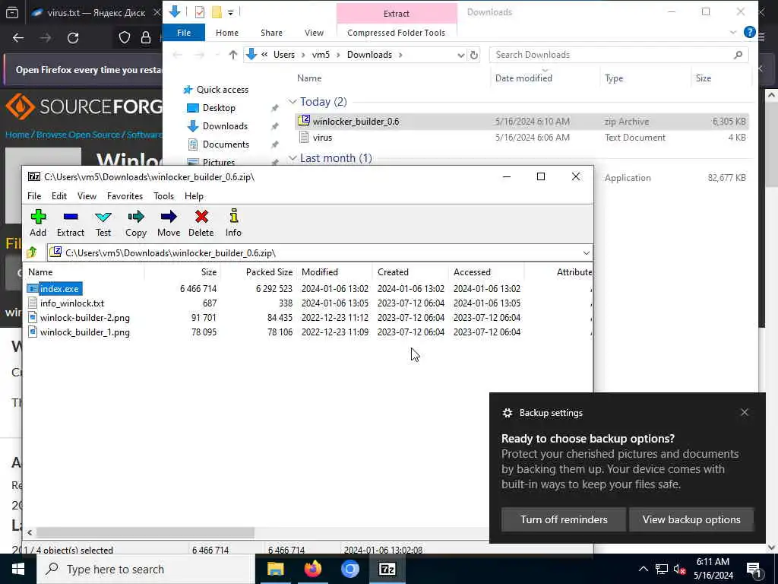The image size is (778, 584).
Task: Open File Explorer from the taskbar
Action: pos(275,569)
